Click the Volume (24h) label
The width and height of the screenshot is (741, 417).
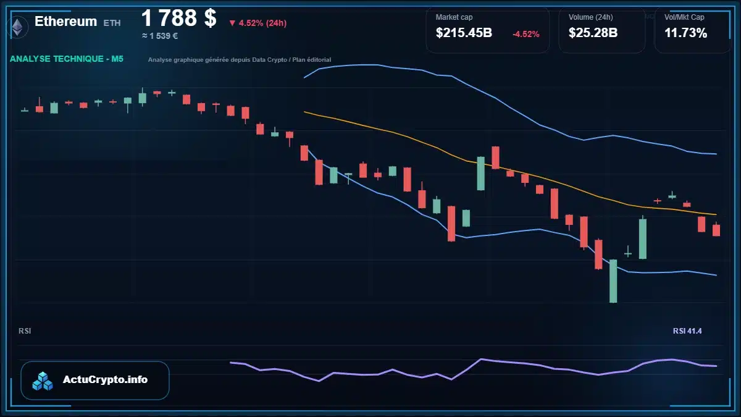click(590, 17)
